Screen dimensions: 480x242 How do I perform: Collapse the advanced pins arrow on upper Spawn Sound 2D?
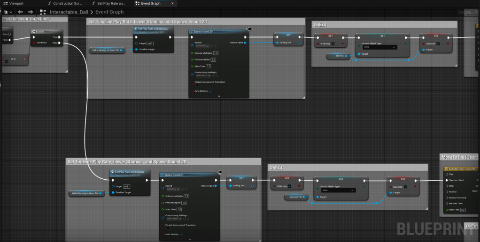pos(218,96)
